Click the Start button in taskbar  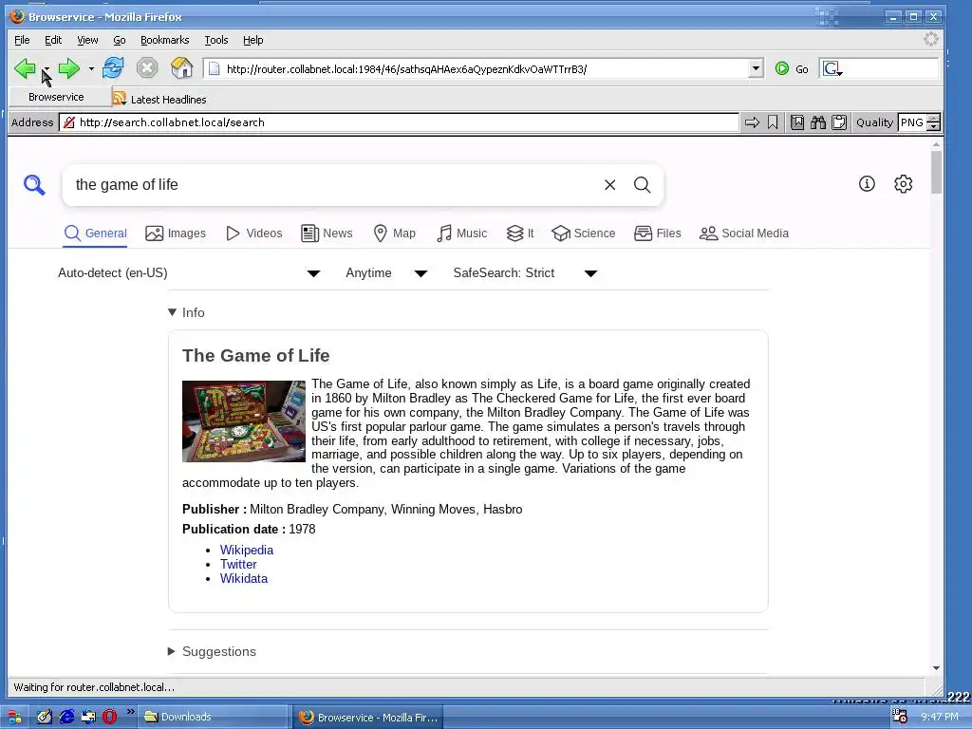[x=13, y=718]
